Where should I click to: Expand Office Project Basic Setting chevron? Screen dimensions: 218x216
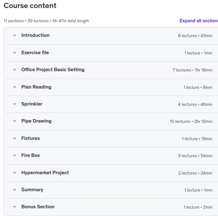[15, 70]
